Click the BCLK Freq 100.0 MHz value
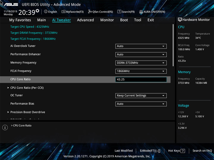This screenshot has width=214, height=160. pos(184,49)
